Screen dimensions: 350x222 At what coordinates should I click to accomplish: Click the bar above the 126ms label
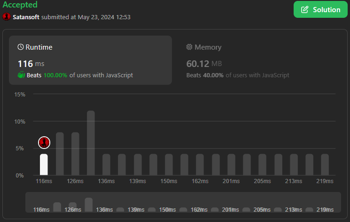click(x=75, y=154)
